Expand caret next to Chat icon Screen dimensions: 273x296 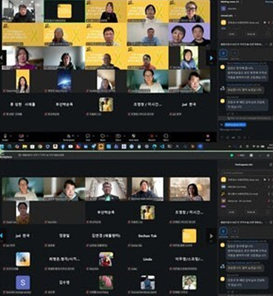click(x=93, y=136)
